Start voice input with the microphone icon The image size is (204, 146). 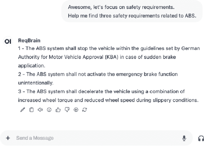[184, 138]
